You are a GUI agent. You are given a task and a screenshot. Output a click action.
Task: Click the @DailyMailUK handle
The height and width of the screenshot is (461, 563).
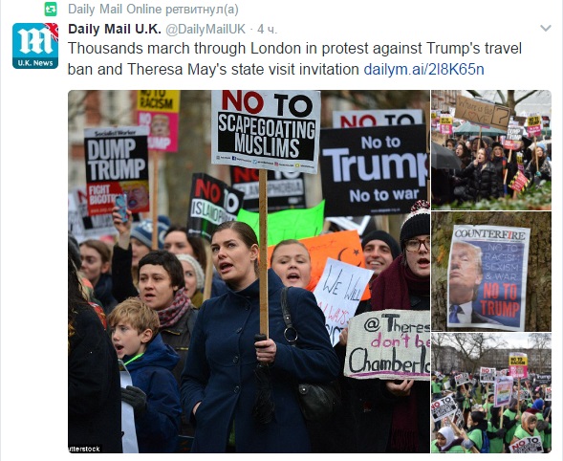[x=206, y=29]
